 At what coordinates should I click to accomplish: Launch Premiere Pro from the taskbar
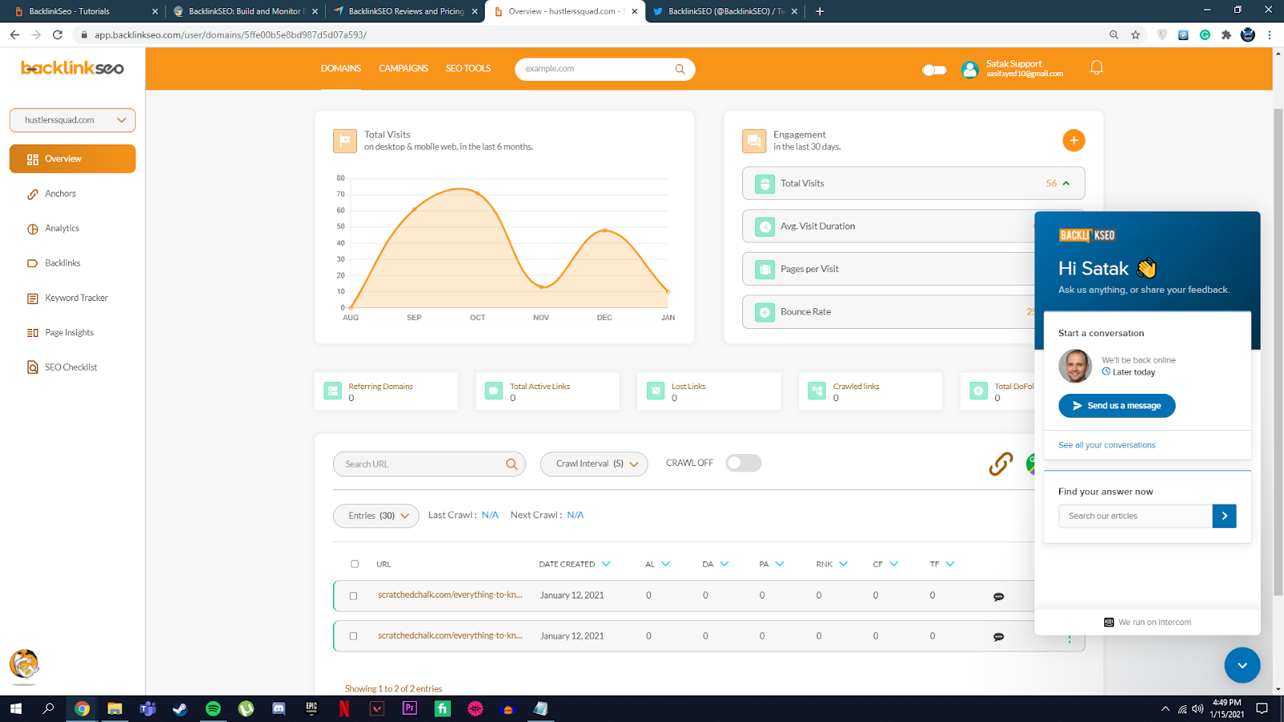tap(410, 708)
